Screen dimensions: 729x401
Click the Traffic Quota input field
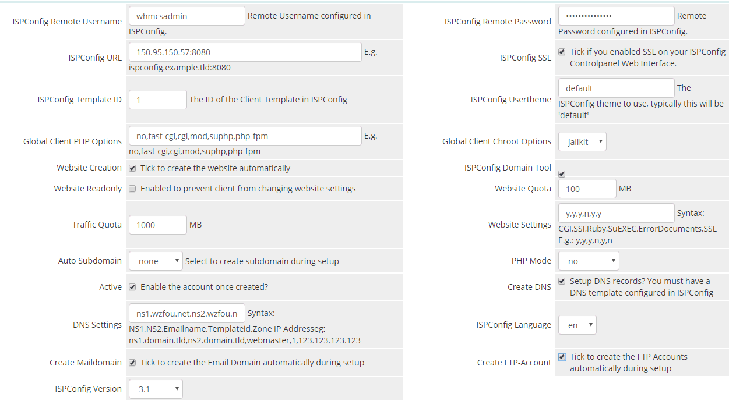click(157, 225)
